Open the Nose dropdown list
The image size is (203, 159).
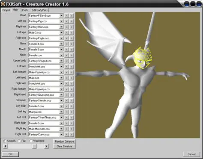coord(61,44)
